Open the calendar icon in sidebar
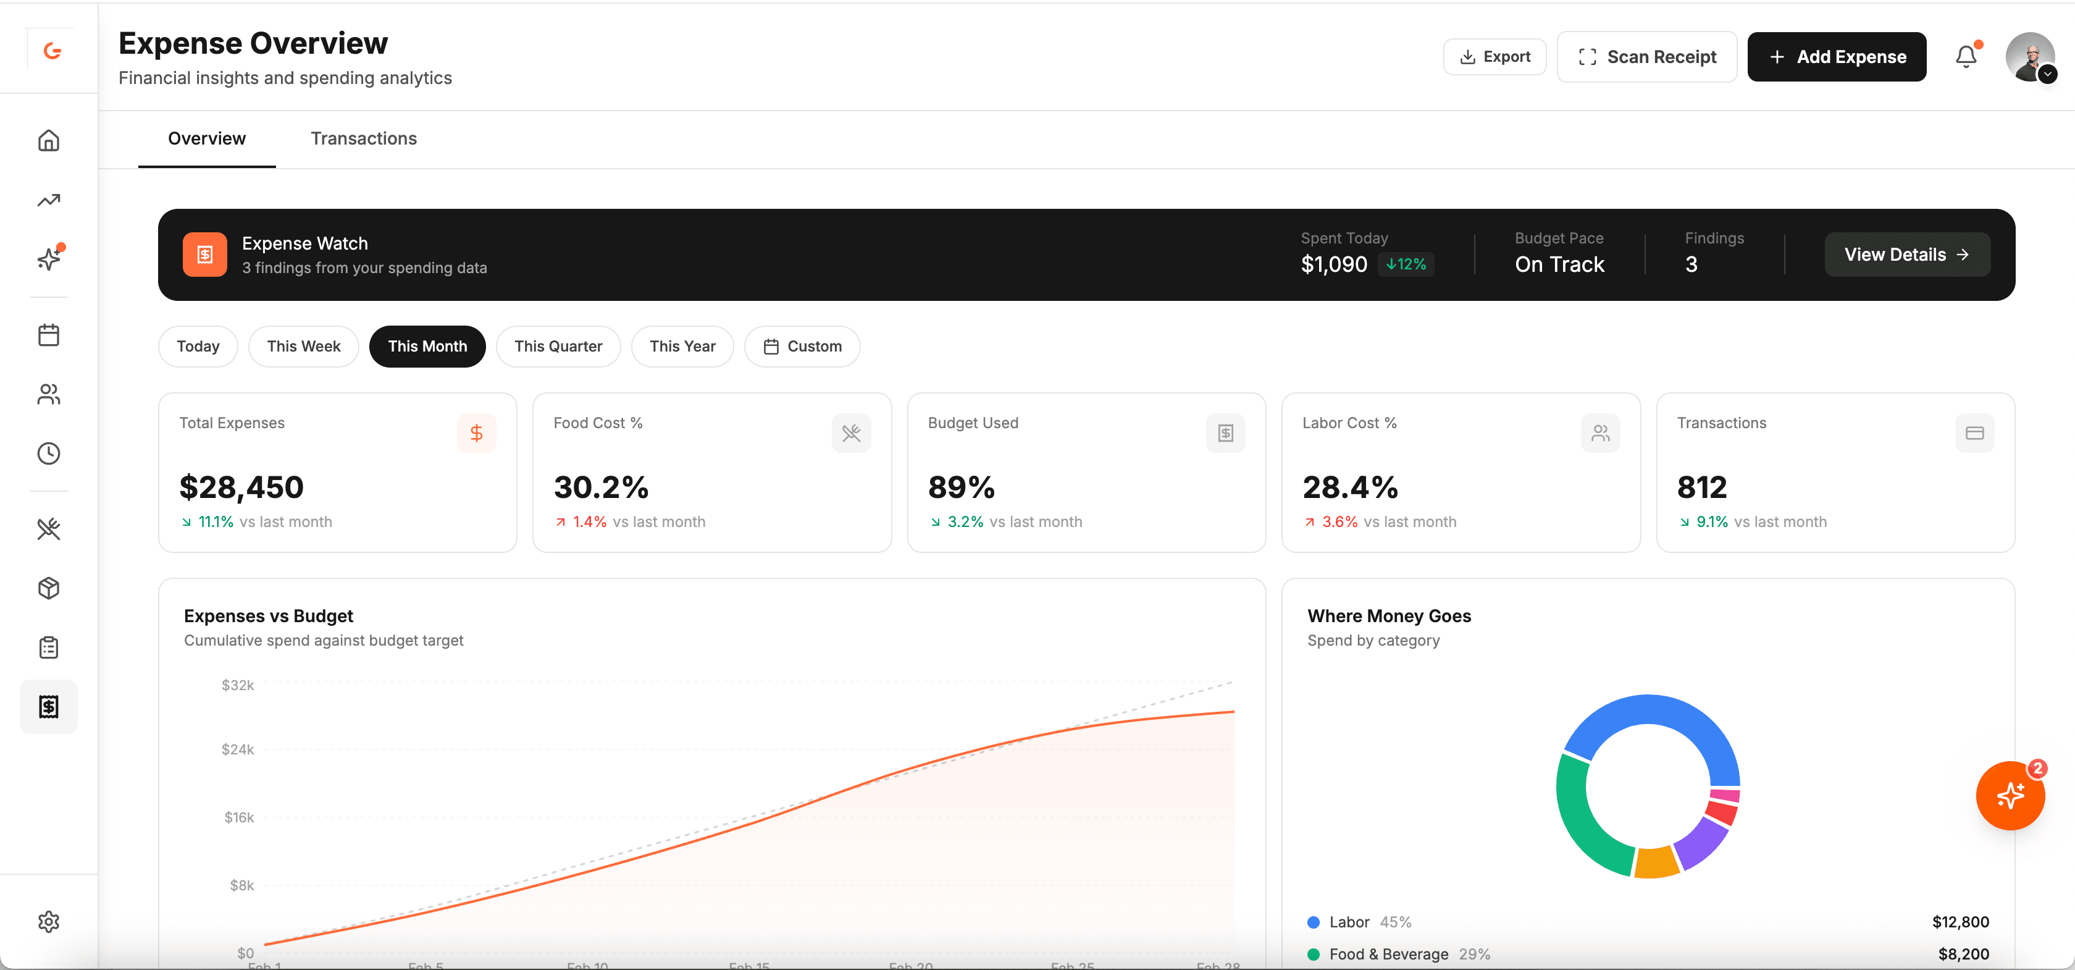 click(x=48, y=334)
